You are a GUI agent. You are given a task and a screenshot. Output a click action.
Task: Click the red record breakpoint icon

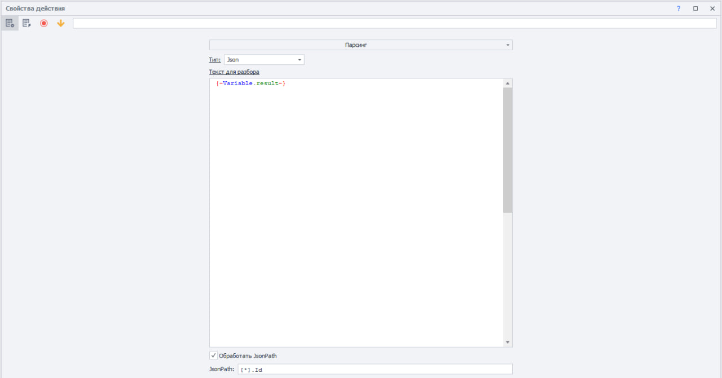point(44,23)
